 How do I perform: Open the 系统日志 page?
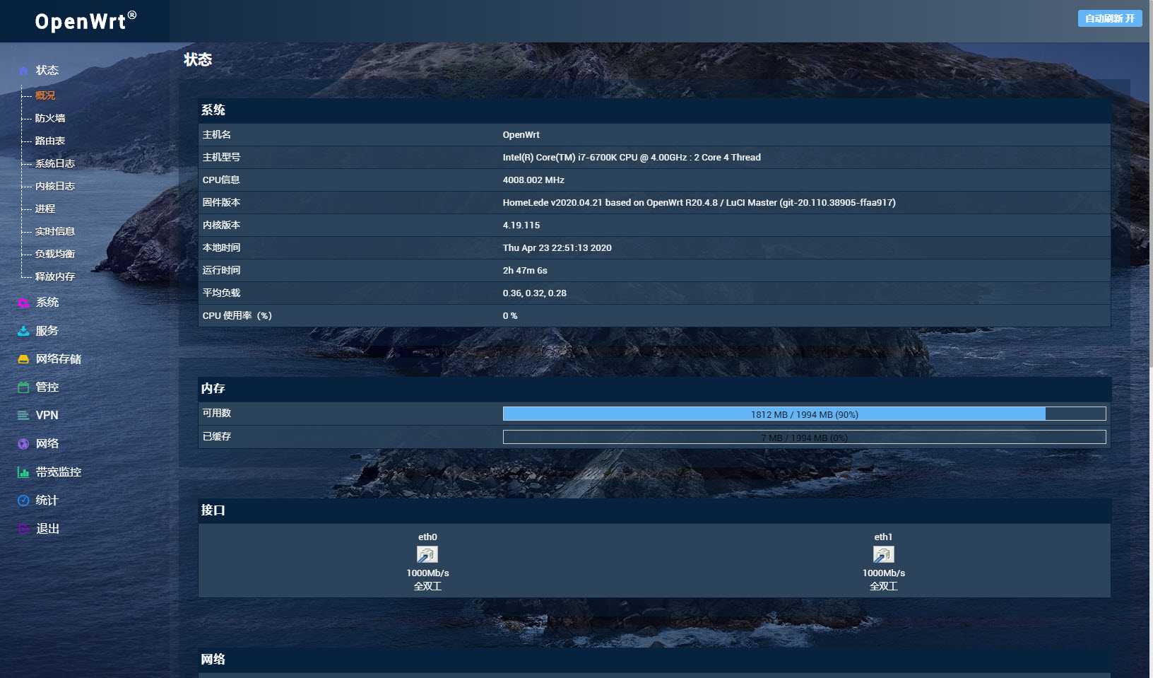tap(55, 163)
